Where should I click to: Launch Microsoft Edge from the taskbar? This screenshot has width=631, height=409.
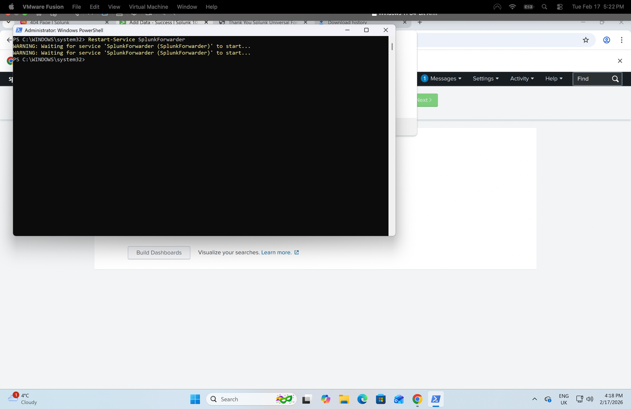[x=362, y=399]
